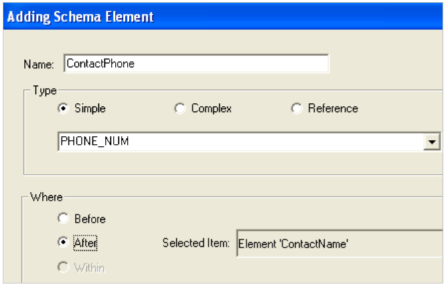Choose the After placement radio button
Image resolution: width=445 pixels, height=284 pixels.
click(x=64, y=243)
